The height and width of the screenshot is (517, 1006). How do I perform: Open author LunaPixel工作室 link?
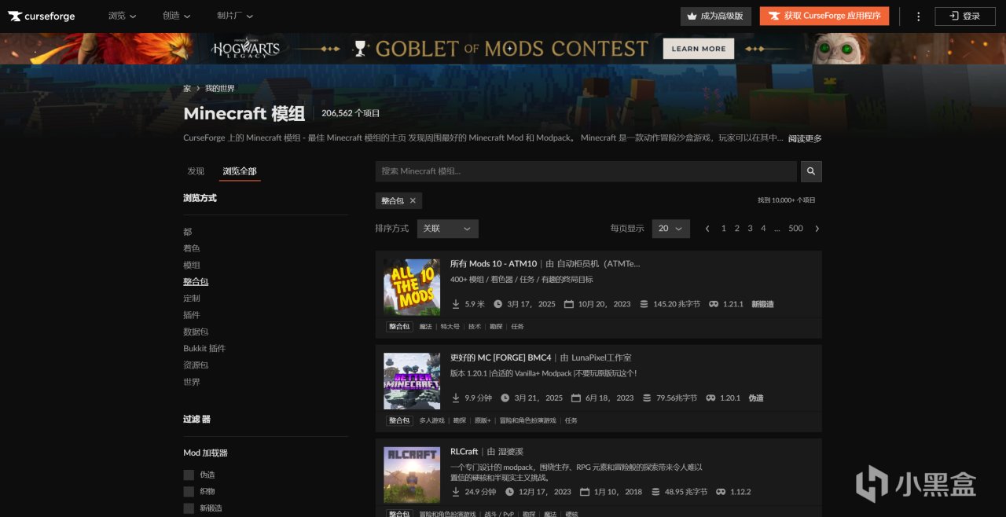(600, 358)
